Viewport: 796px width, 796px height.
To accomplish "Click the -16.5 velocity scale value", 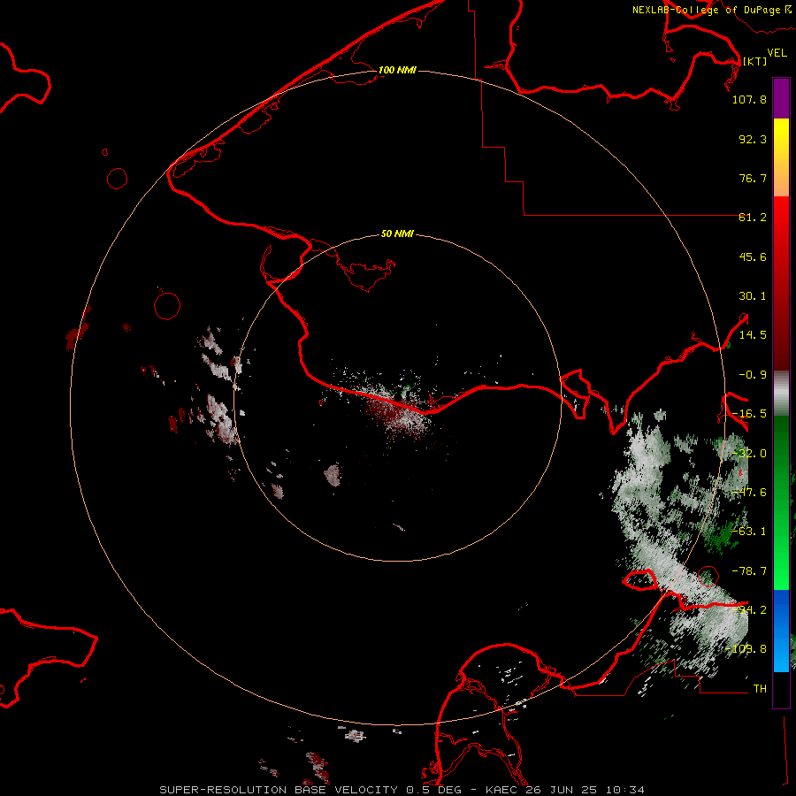I will 749,414.
